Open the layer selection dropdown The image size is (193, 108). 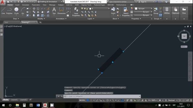pyautogui.click(x=95, y=9)
